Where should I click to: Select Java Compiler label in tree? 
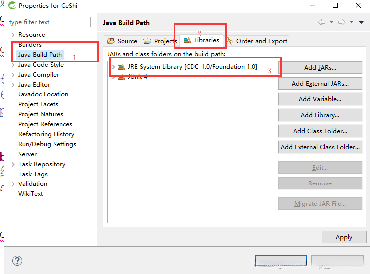(39, 75)
